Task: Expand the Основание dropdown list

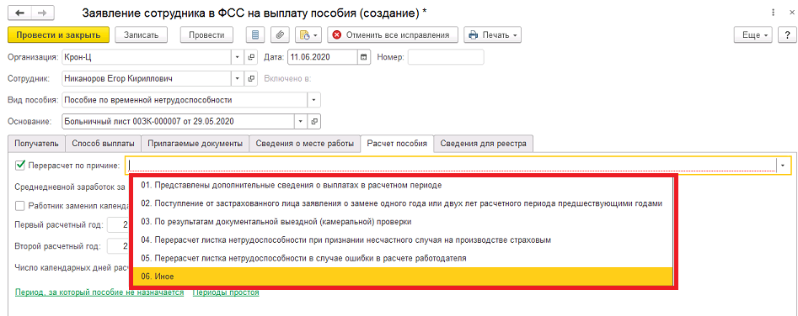Action: pyautogui.click(x=302, y=121)
